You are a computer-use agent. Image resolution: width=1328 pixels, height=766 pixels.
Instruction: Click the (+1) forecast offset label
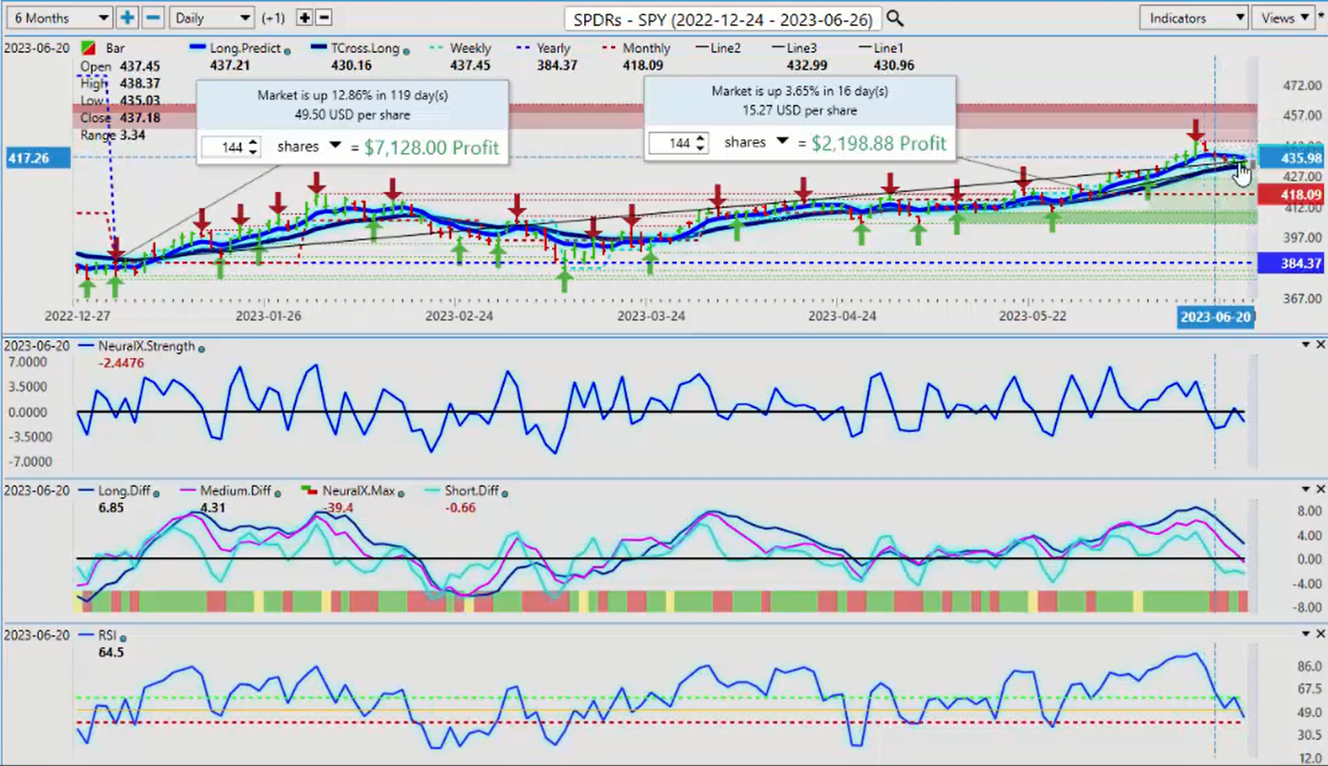pos(274,18)
